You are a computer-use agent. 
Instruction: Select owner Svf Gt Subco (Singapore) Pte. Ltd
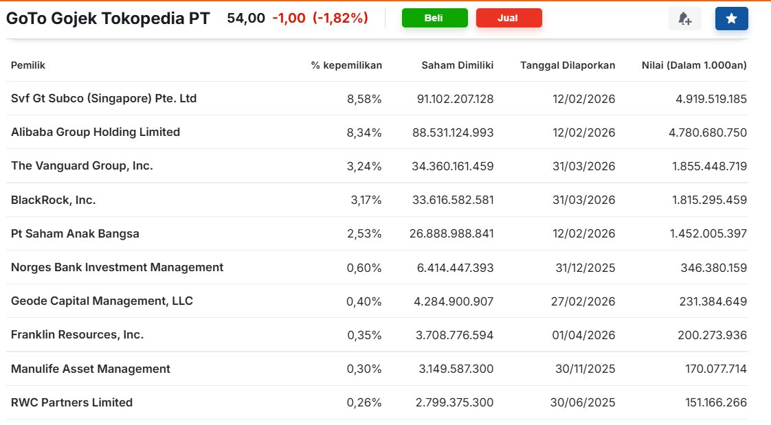[104, 98]
